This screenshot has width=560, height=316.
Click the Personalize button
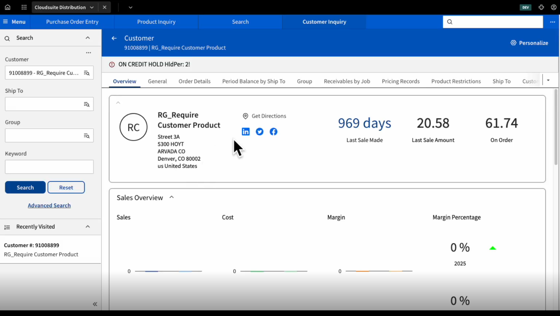tap(529, 43)
